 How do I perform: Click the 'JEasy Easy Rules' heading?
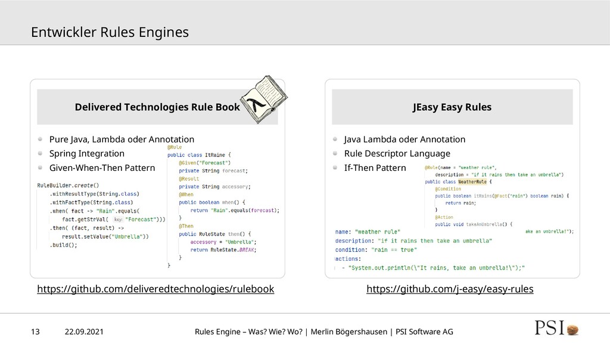pos(452,107)
